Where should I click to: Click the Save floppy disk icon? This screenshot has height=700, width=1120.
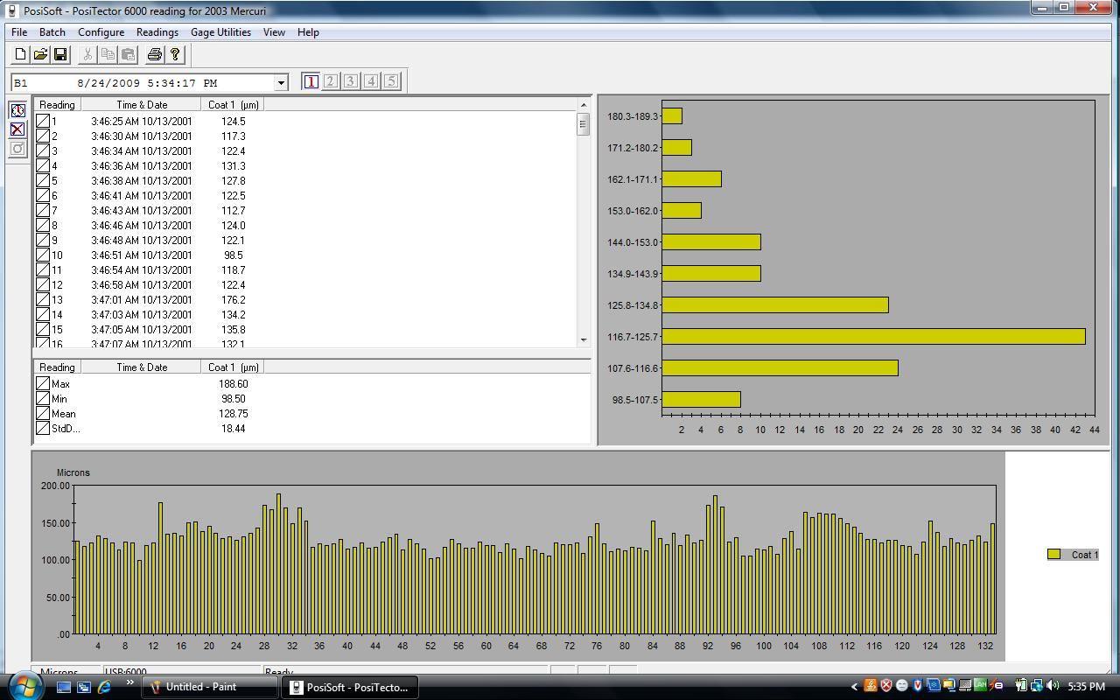point(60,54)
